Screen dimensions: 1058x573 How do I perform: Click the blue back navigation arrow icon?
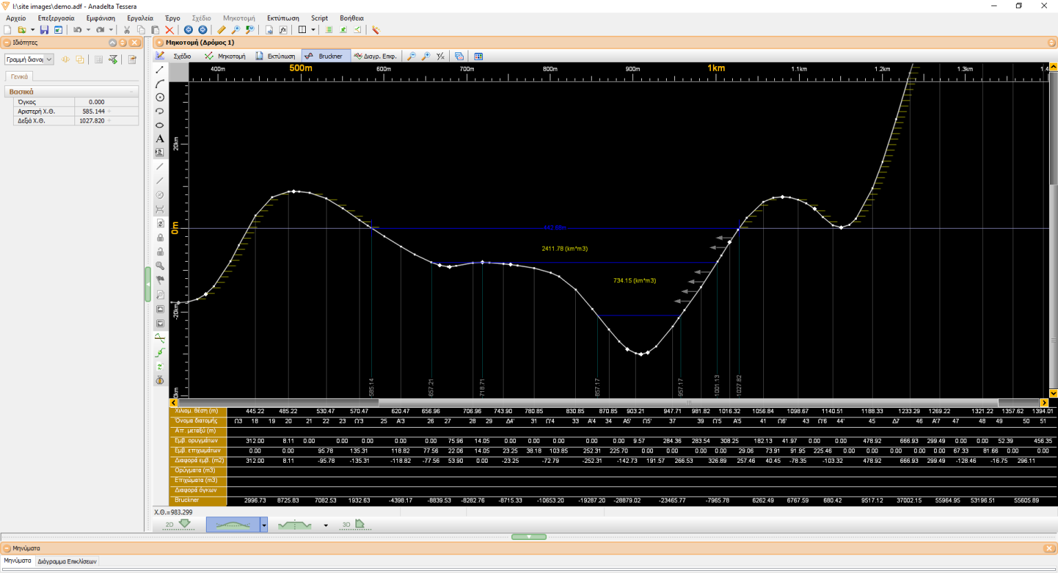[189, 30]
